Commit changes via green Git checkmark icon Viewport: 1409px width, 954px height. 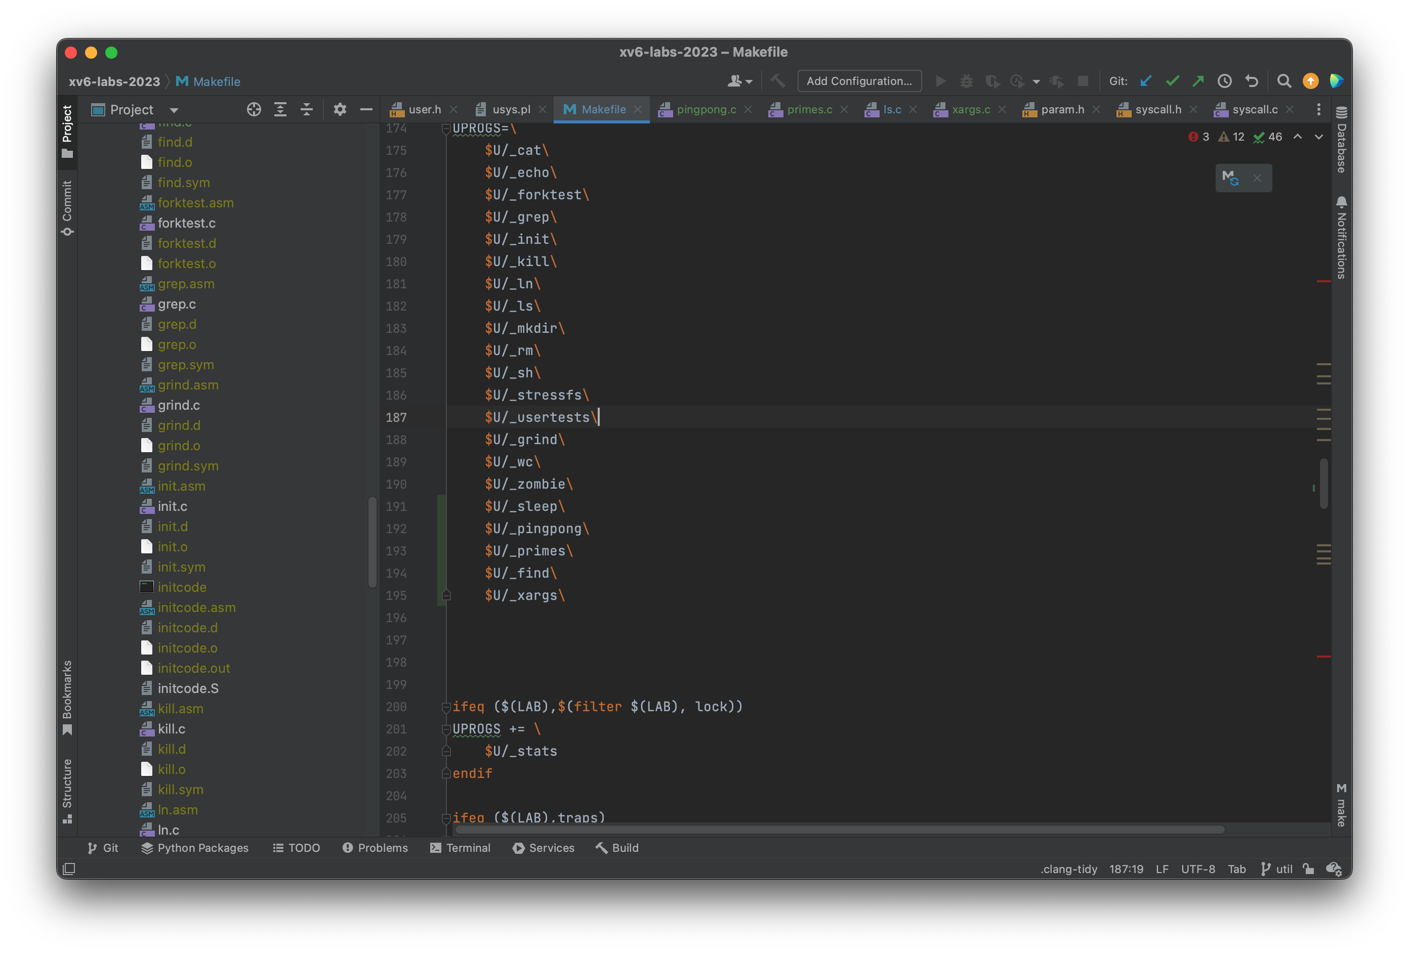pos(1173,80)
